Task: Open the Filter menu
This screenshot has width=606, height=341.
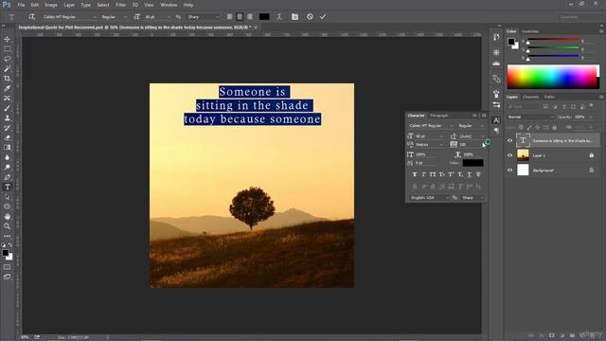Action: point(120,5)
